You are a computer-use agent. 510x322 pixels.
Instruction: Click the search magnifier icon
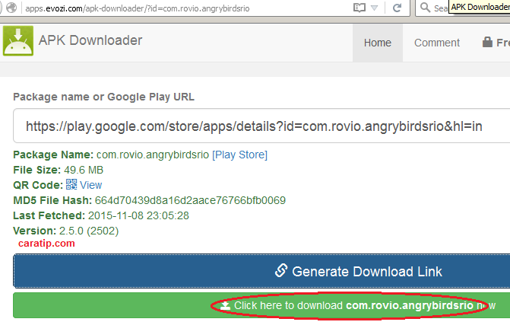[425, 7]
